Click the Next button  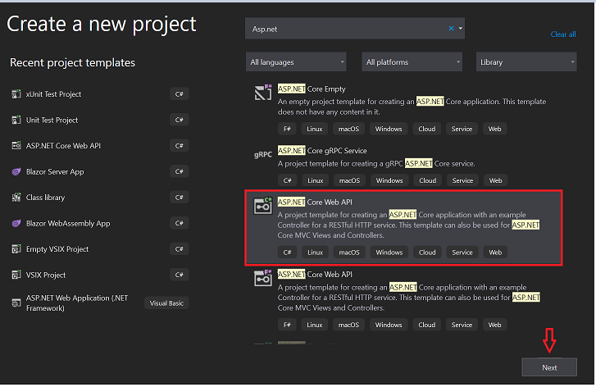click(x=549, y=367)
